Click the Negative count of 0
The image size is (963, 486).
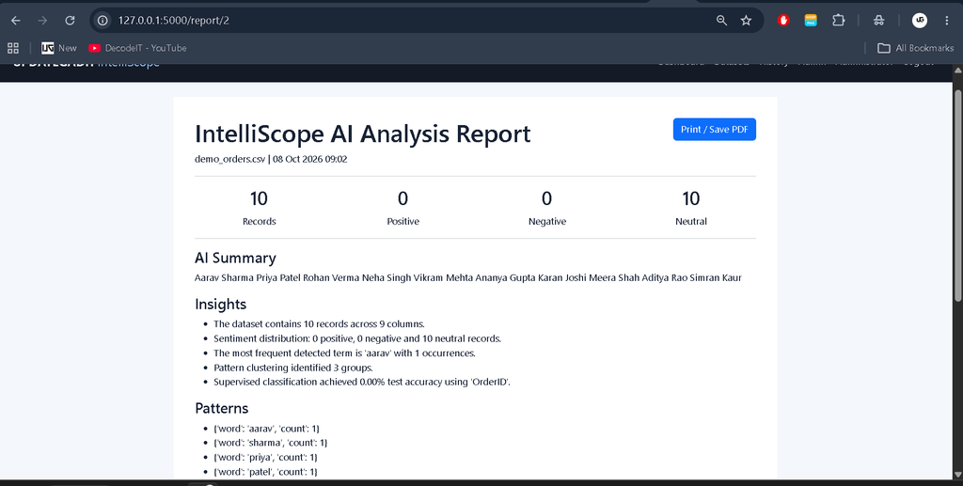coord(546,198)
